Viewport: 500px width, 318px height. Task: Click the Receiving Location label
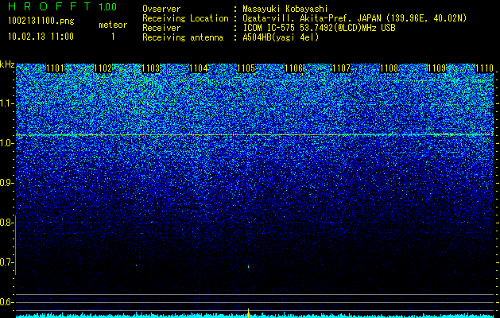point(185,18)
